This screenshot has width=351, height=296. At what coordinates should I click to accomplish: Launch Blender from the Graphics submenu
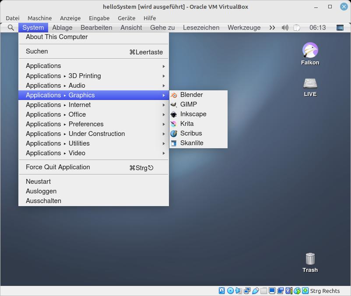191,94
